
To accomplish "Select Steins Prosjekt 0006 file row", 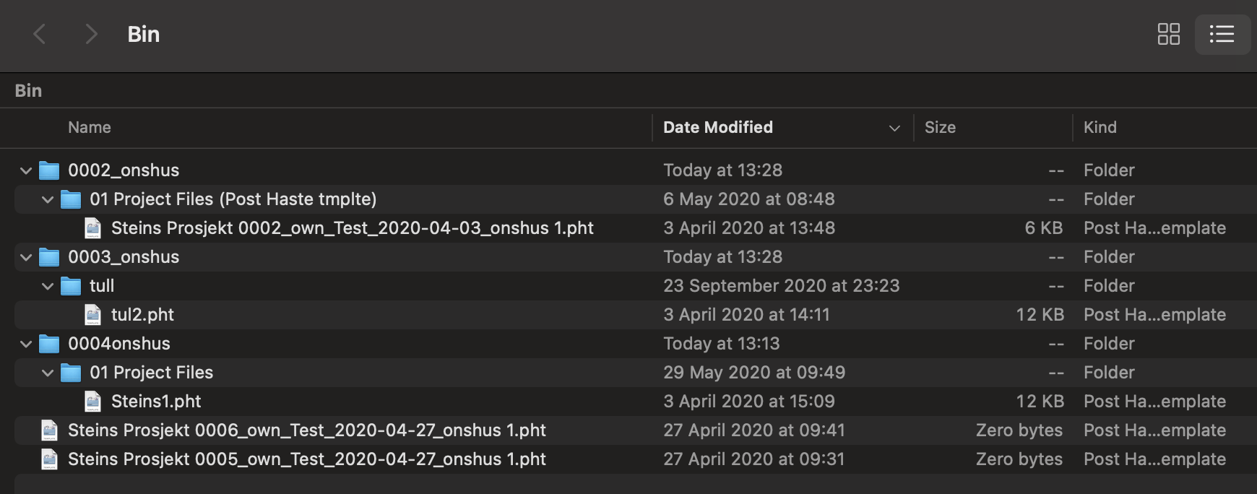I will pos(306,430).
